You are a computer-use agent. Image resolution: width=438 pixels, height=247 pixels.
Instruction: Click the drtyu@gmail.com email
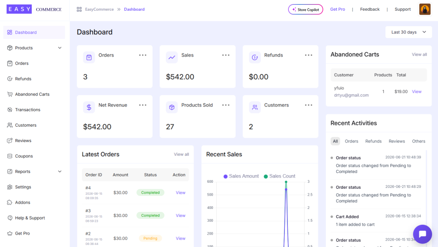tap(351, 95)
